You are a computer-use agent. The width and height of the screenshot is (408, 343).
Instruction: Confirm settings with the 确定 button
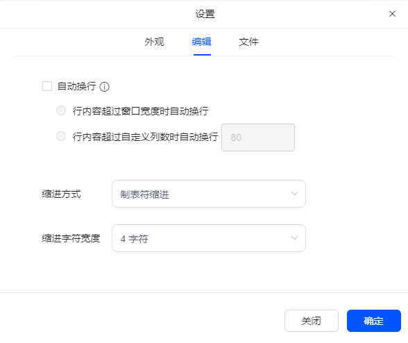pyautogui.click(x=373, y=321)
